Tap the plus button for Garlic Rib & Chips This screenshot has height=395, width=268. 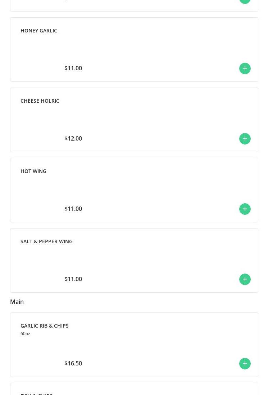tap(245, 364)
